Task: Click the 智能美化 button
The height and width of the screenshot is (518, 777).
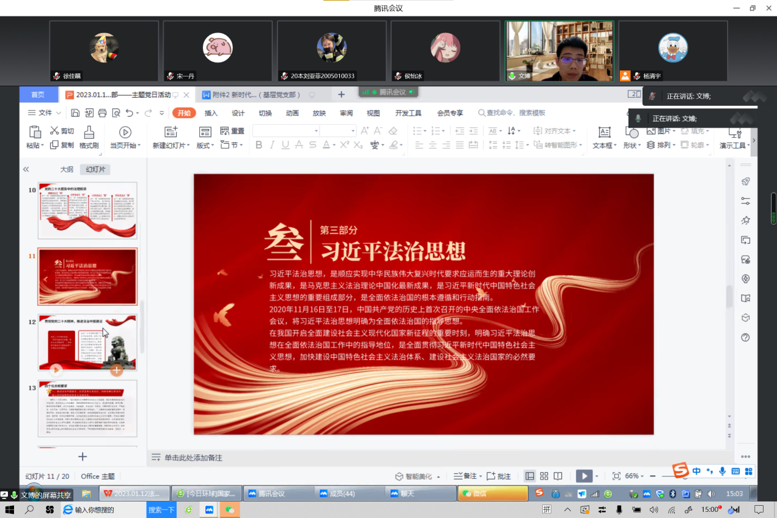Action: click(413, 476)
